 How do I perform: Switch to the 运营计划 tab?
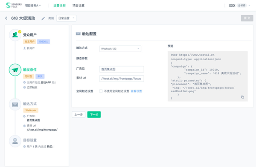pyautogui.click(x=59, y=6)
